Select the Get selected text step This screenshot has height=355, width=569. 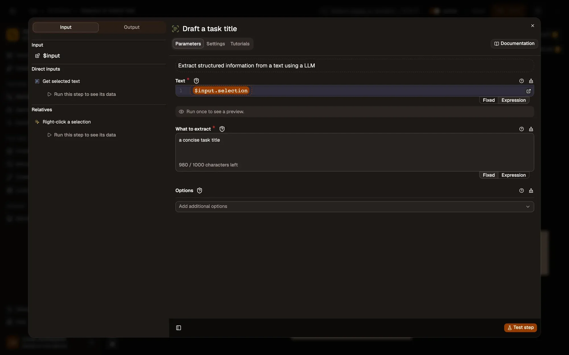tap(61, 81)
